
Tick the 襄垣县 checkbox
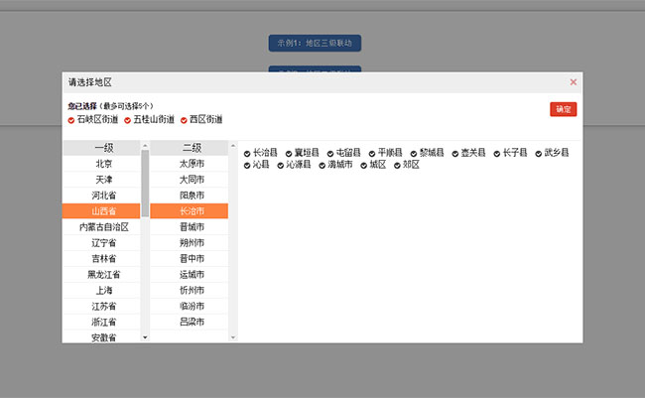[x=290, y=153]
